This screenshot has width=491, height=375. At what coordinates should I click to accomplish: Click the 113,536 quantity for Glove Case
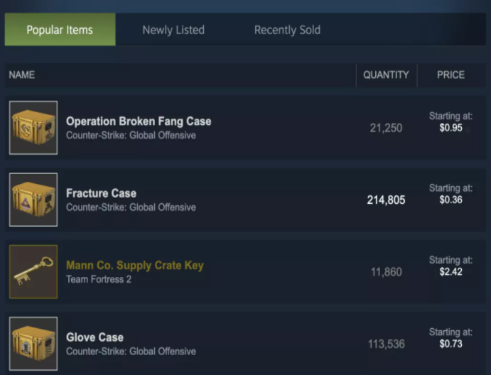pyautogui.click(x=387, y=344)
